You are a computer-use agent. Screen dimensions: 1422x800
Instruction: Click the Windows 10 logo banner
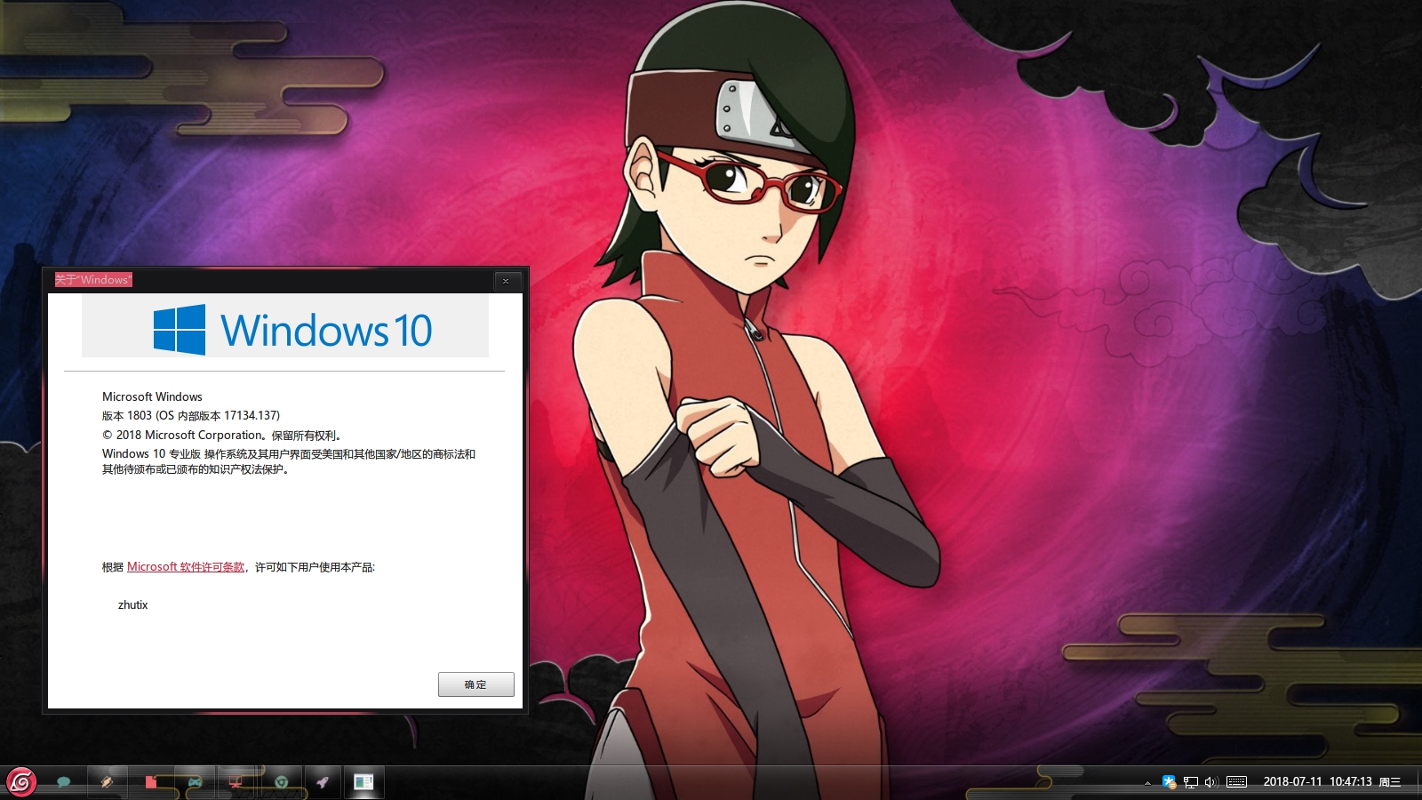point(285,326)
